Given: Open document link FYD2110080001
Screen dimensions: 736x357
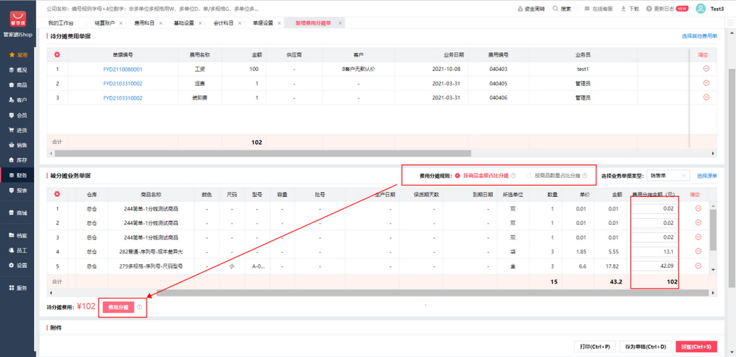Looking at the screenshot, I should (x=123, y=69).
